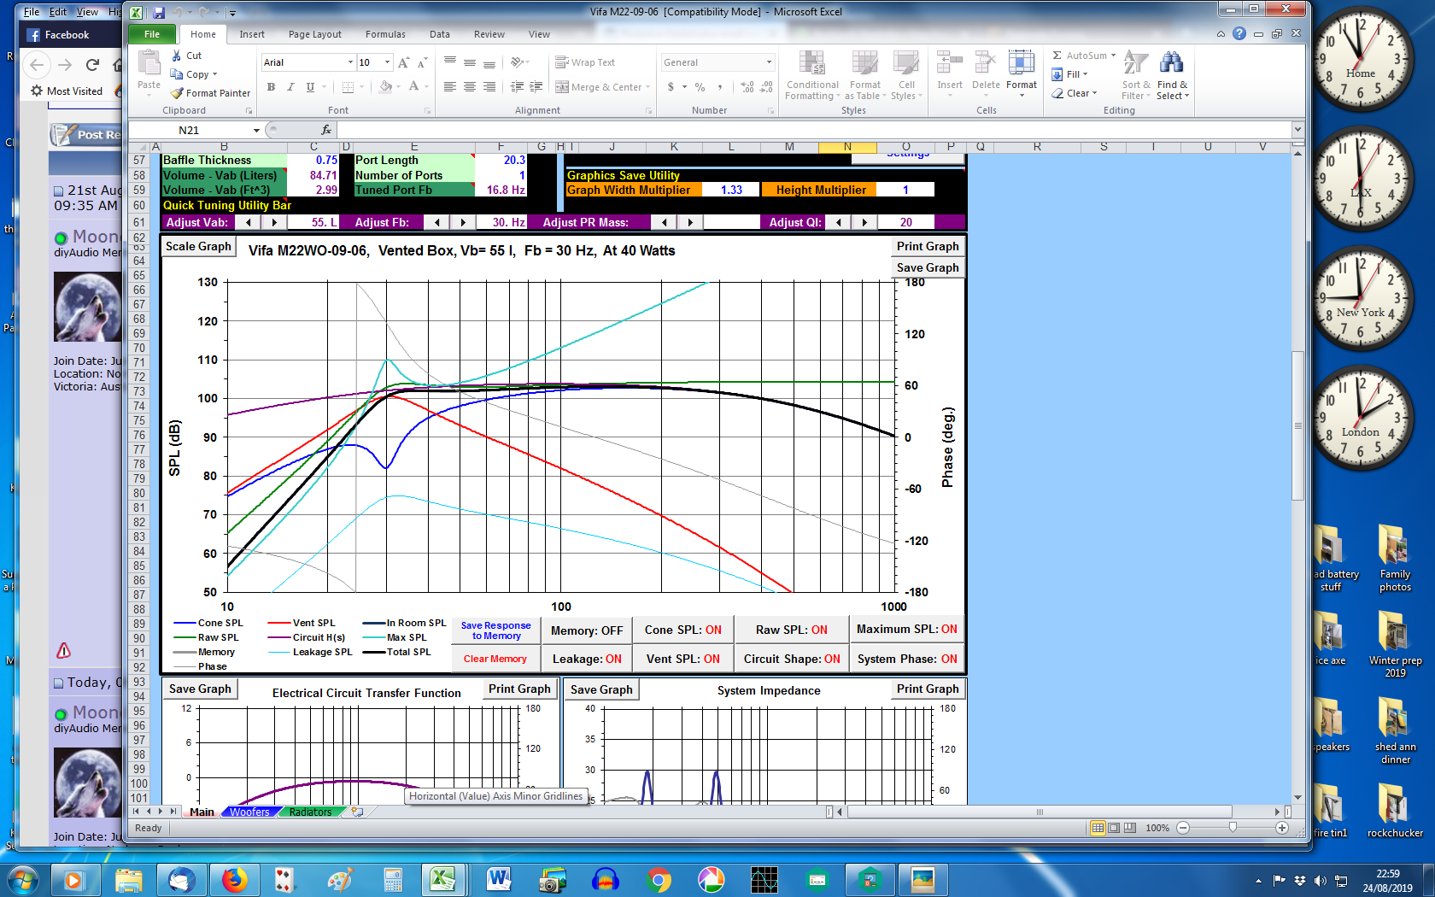The width and height of the screenshot is (1435, 897).
Task: Apply italic formatting in the Font group
Action: [x=290, y=86]
